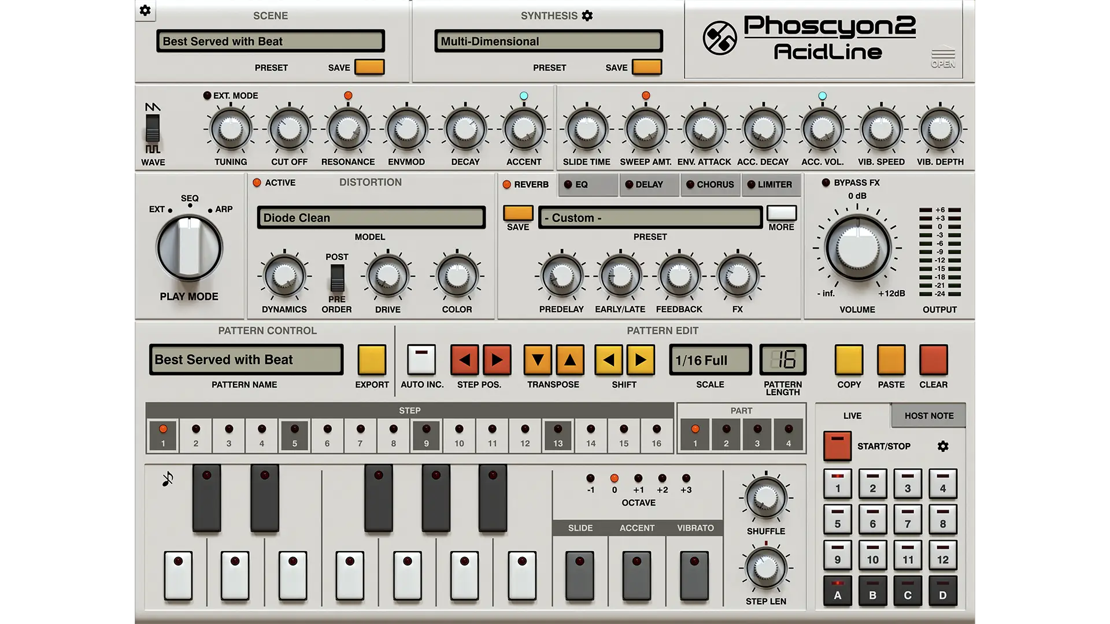Toggle the Vibrato step button
Screen dimensions: 1110x624
pos(694,575)
